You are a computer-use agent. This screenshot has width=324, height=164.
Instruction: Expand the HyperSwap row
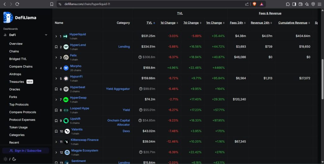pos(56,100)
